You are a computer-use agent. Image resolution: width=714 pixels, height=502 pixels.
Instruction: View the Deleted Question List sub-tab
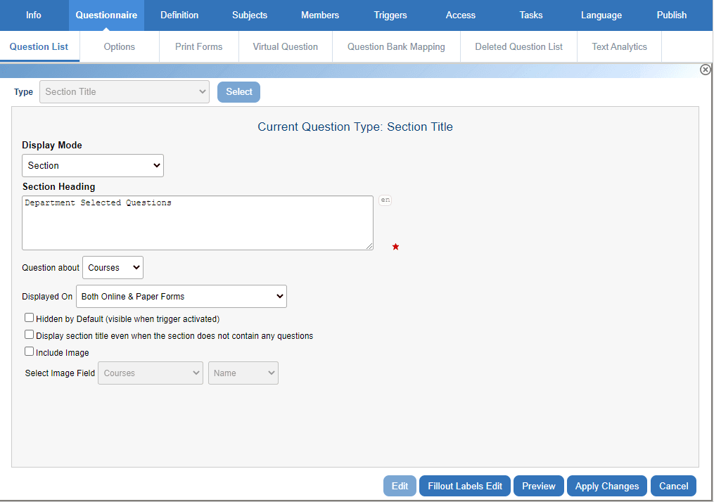click(x=518, y=46)
